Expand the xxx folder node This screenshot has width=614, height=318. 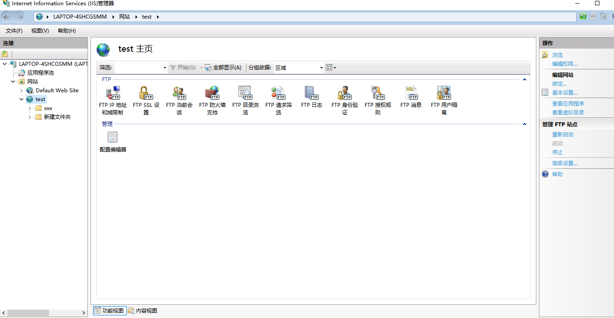[30, 108]
